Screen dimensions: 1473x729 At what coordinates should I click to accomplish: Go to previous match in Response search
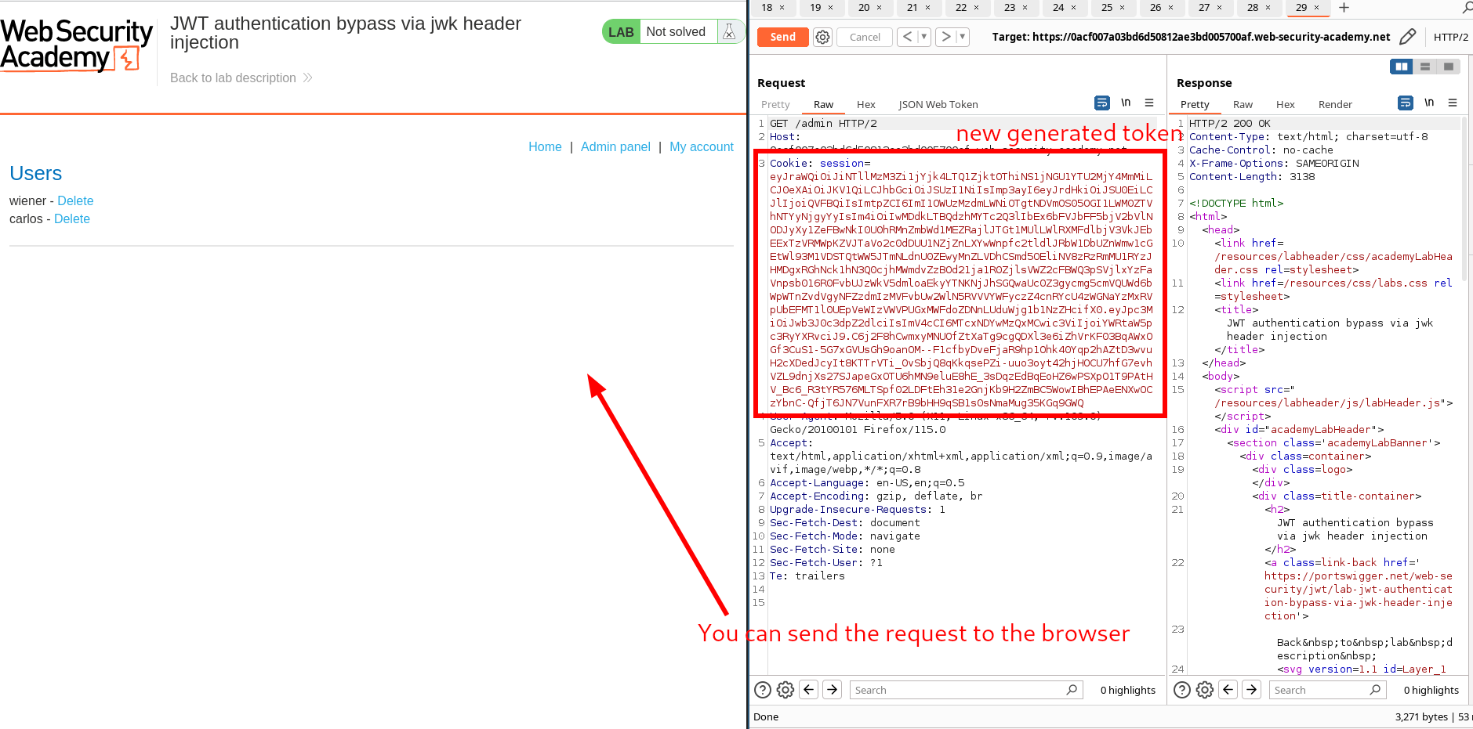tap(1228, 690)
